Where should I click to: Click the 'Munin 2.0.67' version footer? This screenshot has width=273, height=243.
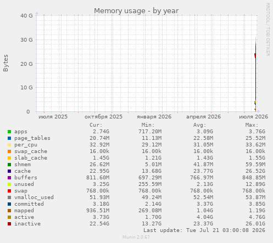(x=136, y=237)
